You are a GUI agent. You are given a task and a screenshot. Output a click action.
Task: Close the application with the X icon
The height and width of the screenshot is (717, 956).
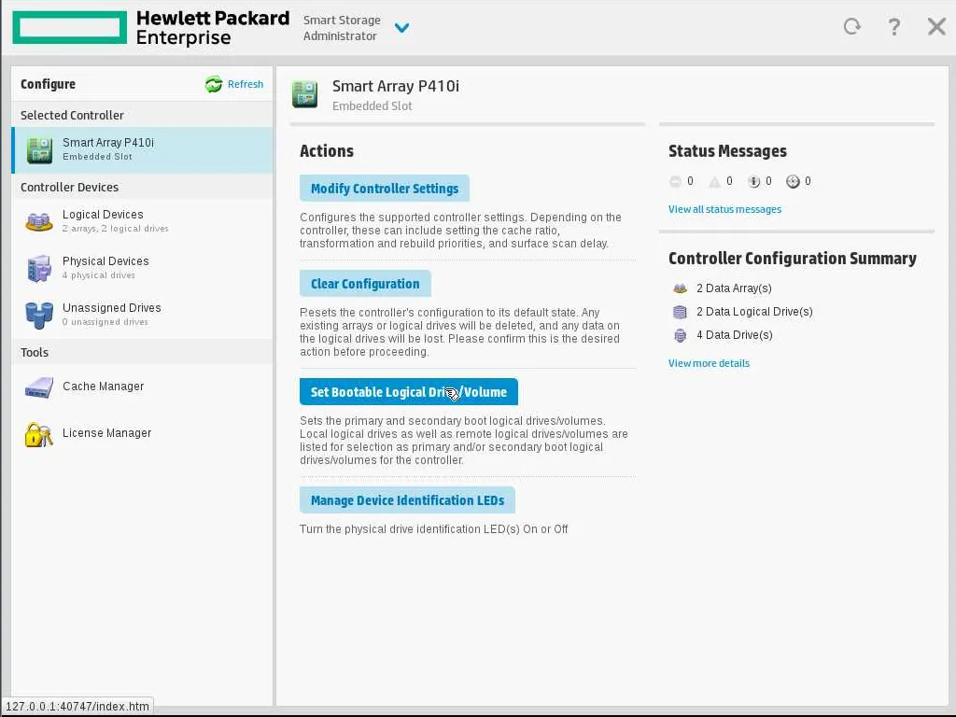coord(936,26)
